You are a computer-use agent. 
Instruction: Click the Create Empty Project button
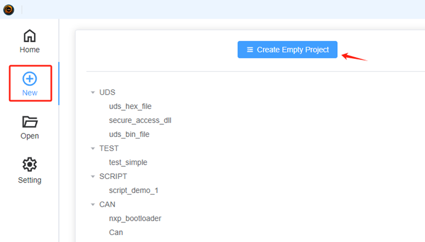point(287,50)
